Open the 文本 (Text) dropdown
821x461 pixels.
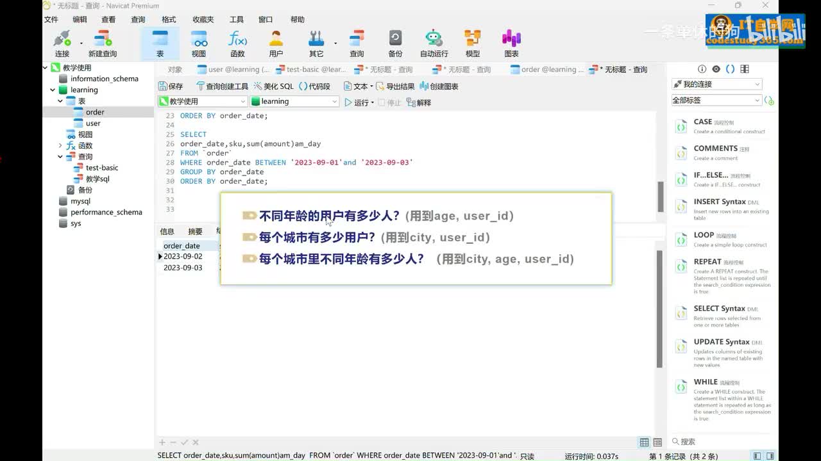click(x=358, y=86)
